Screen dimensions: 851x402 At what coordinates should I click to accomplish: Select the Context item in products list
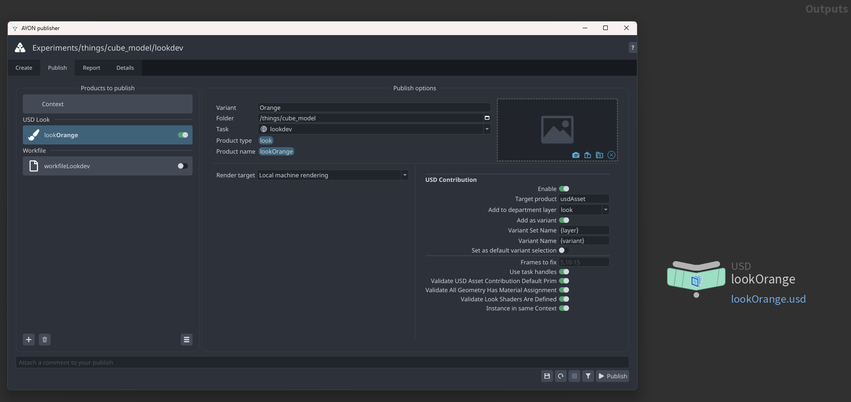[x=108, y=104]
